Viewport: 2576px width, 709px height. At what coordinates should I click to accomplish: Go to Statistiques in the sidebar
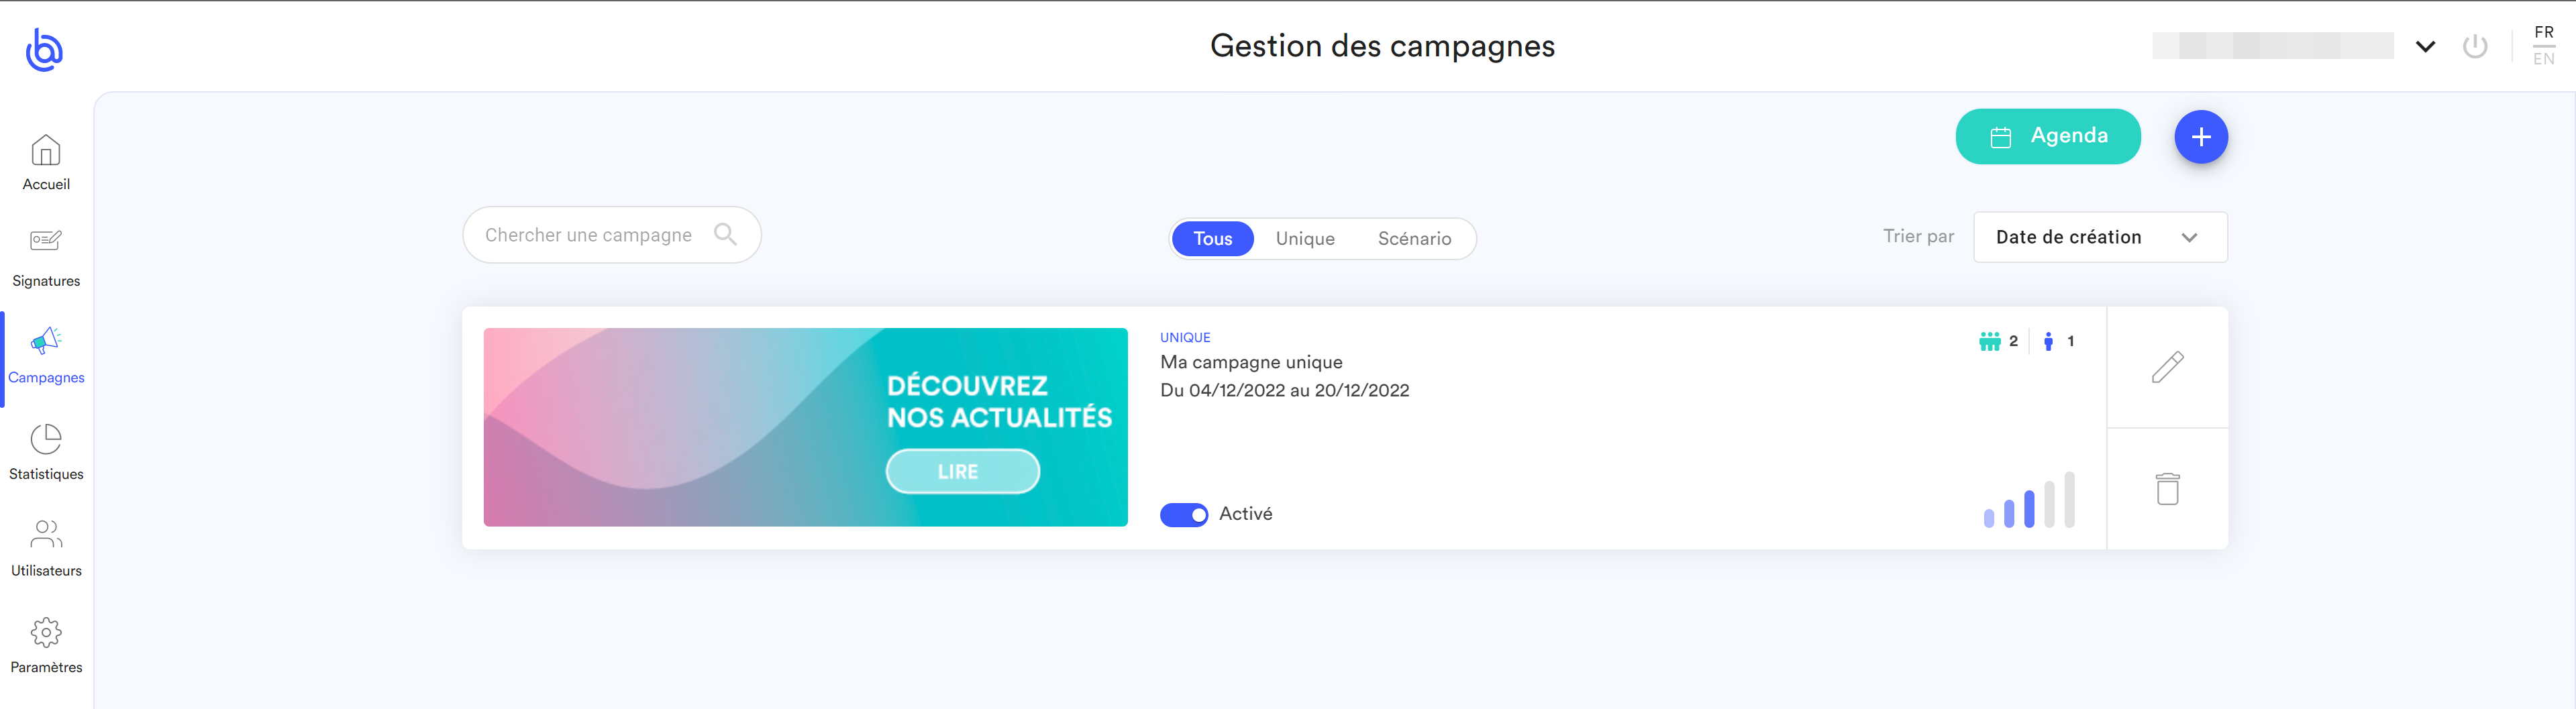pyautogui.click(x=46, y=451)
